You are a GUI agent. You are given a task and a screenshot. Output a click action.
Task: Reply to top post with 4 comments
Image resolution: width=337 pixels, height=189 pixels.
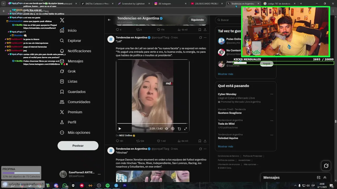pyautogui.click(x=119, y=30)
